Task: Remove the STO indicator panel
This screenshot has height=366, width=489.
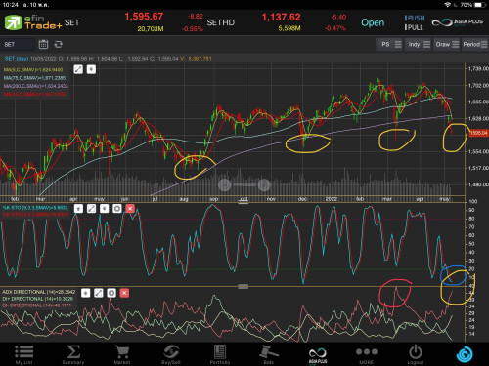Action: pyautogui.click(x=130, y=209)
